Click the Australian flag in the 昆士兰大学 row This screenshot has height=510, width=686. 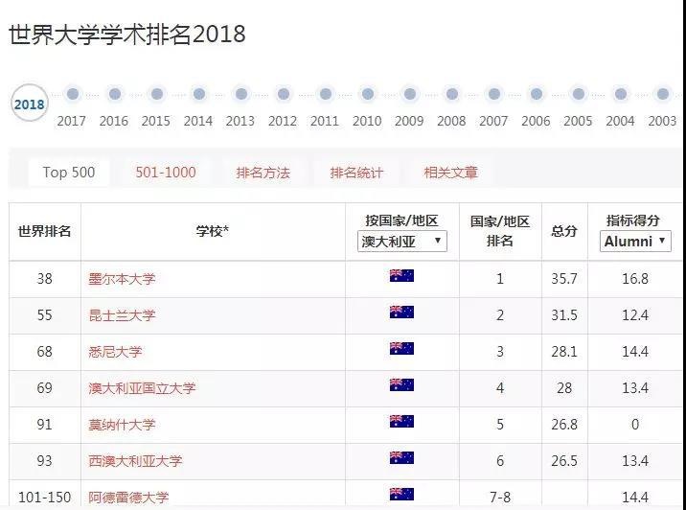401,313
